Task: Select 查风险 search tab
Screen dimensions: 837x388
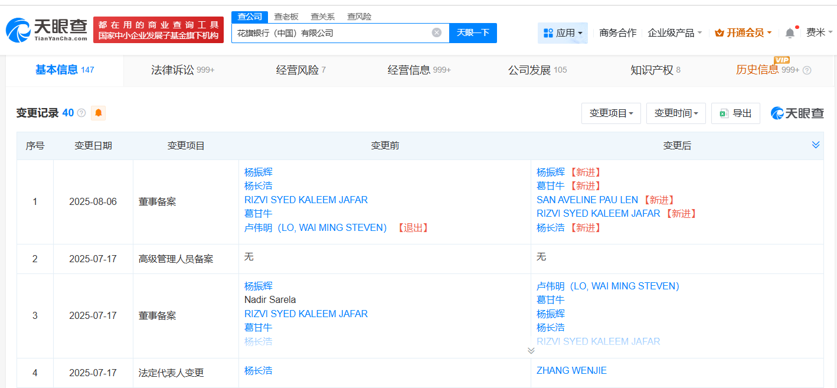Action: (x=359, y=17)
